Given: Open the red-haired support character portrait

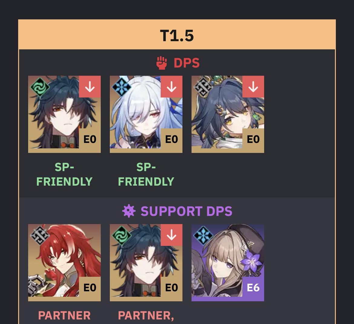Looking at the screenshot, I should (x=64, y=263).
